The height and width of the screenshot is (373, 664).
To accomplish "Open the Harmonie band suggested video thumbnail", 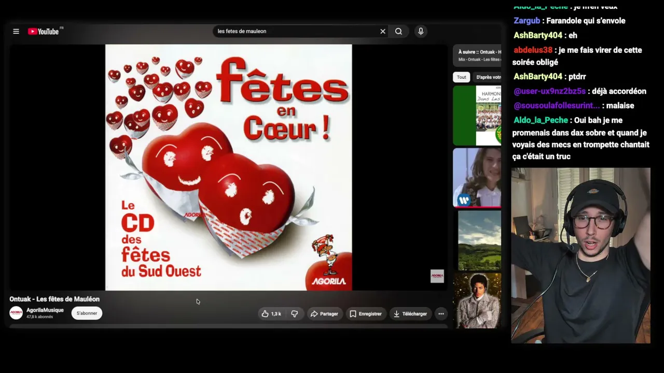I will click(x=477, y=116).
